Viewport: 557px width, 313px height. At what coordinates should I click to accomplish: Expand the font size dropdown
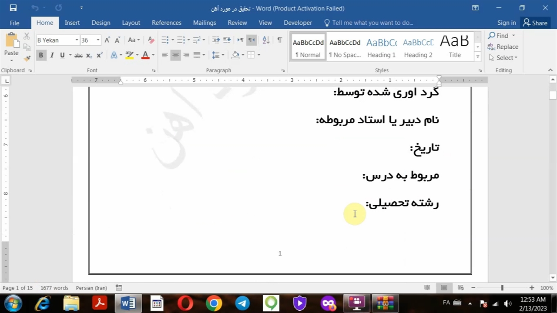[x=98, y=40]
